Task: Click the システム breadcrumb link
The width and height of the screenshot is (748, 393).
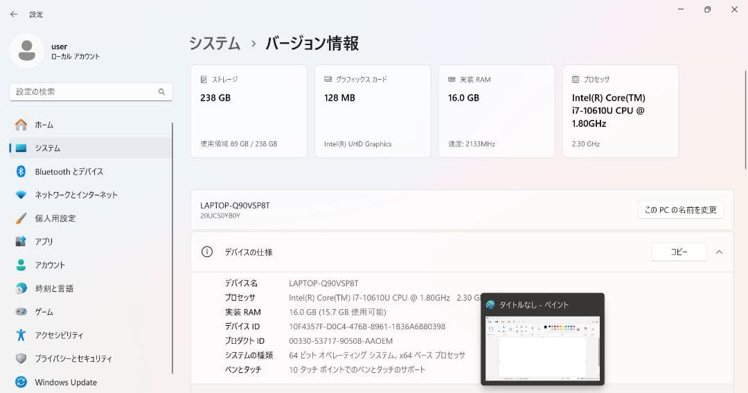Action: 215,44
